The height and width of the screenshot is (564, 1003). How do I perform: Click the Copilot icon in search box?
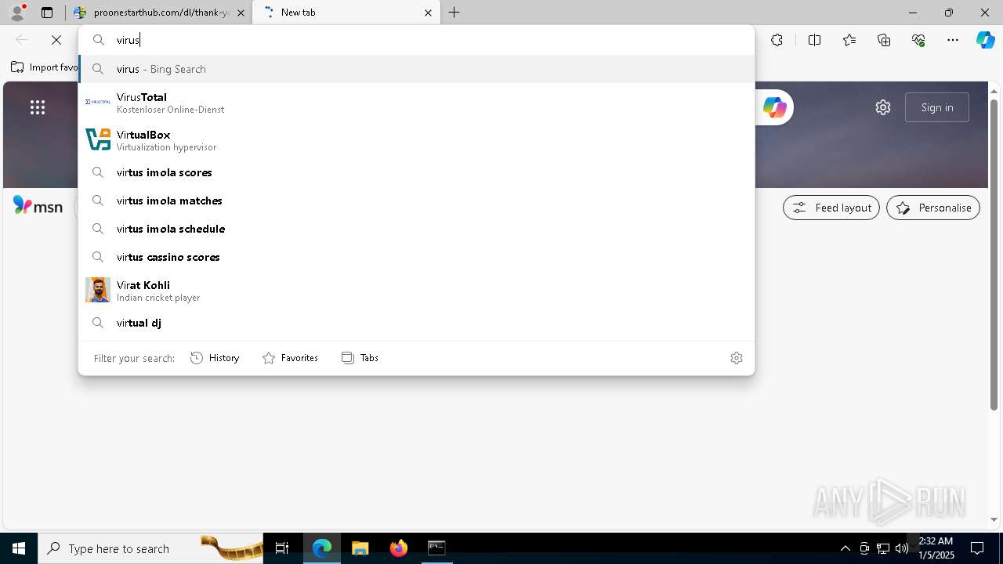(x=774, y=107)
